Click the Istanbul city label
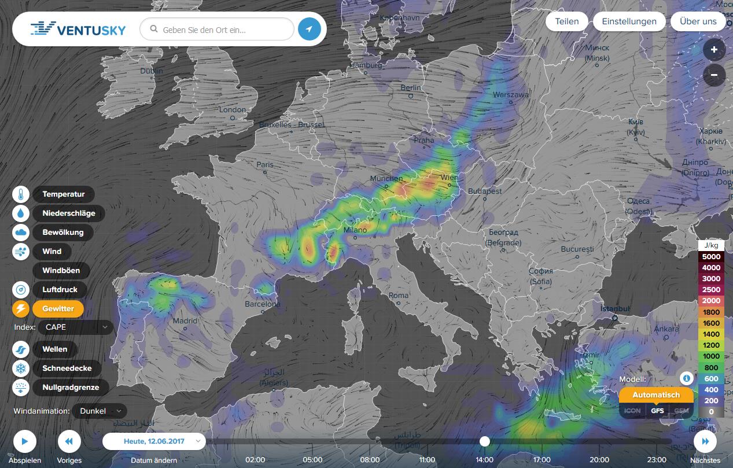This screenshot has width=733, height=468. click(615, 309)
